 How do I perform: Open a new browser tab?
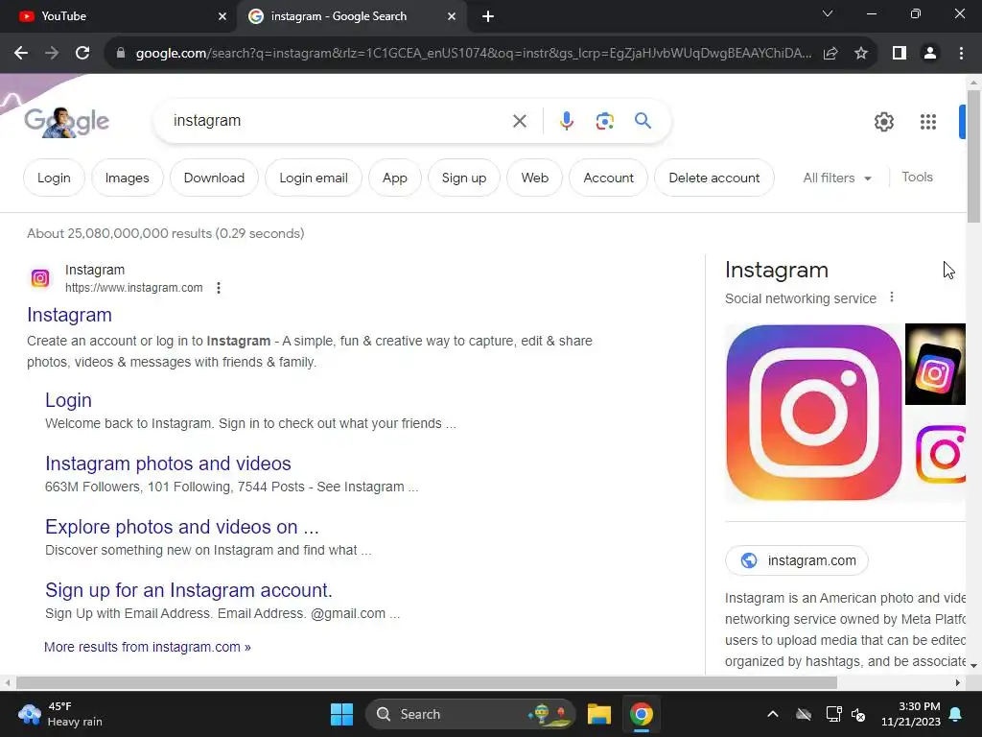(488, 16)
